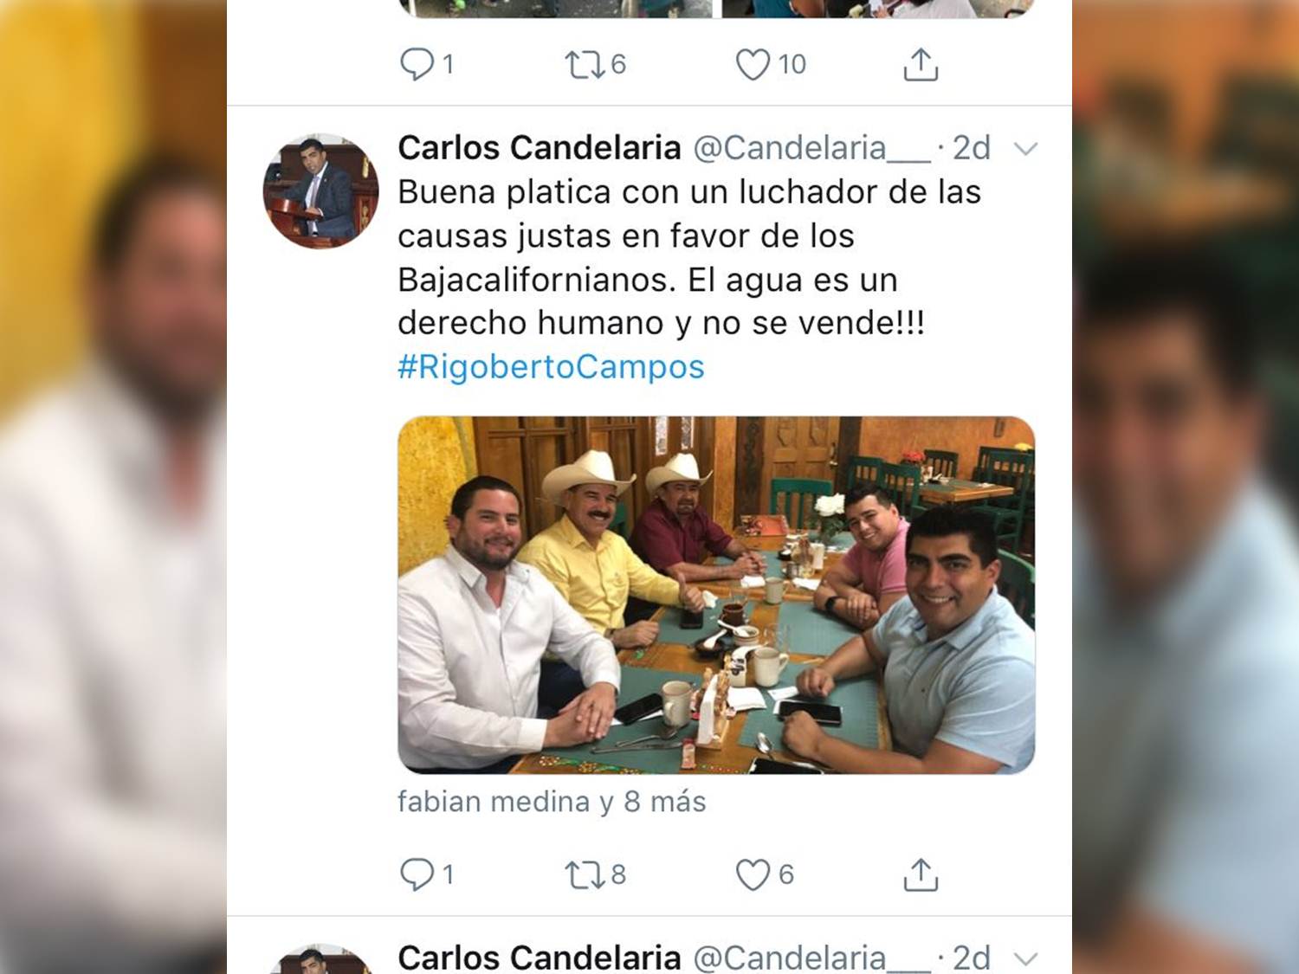The width and height of the screenshot is (1299, 974).
Task: View tagged people fabian medina y 8 más
Action: point(552,802)
